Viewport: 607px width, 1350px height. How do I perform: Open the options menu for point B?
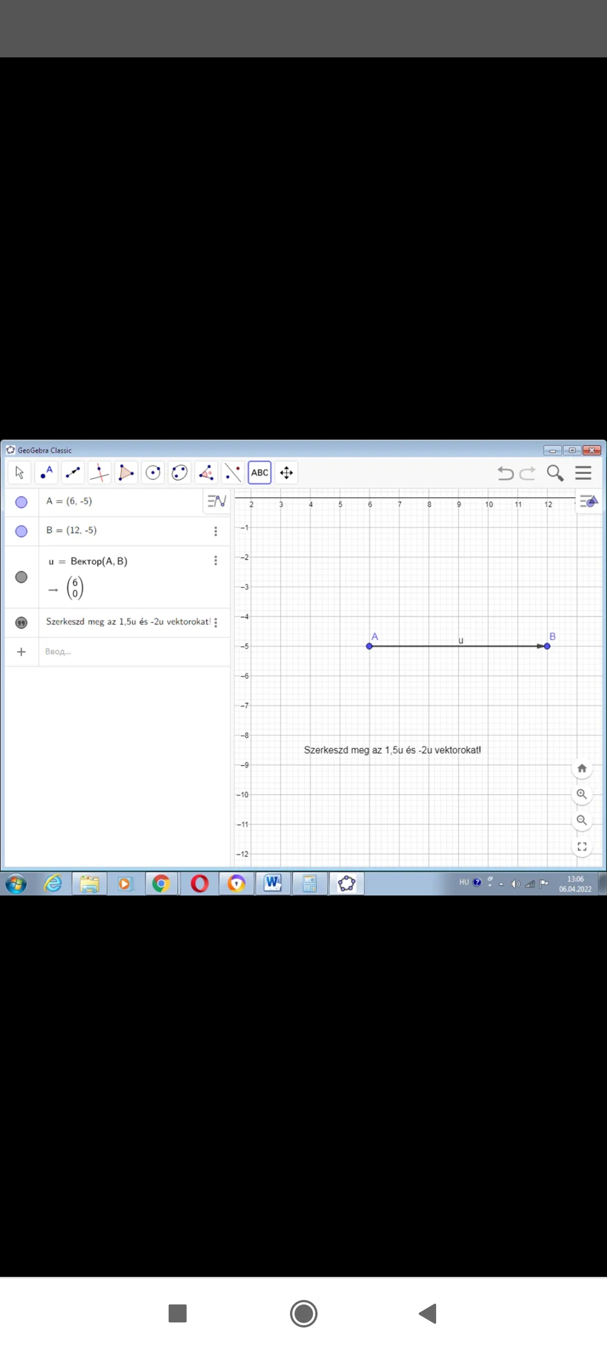[x=216, y=532]
